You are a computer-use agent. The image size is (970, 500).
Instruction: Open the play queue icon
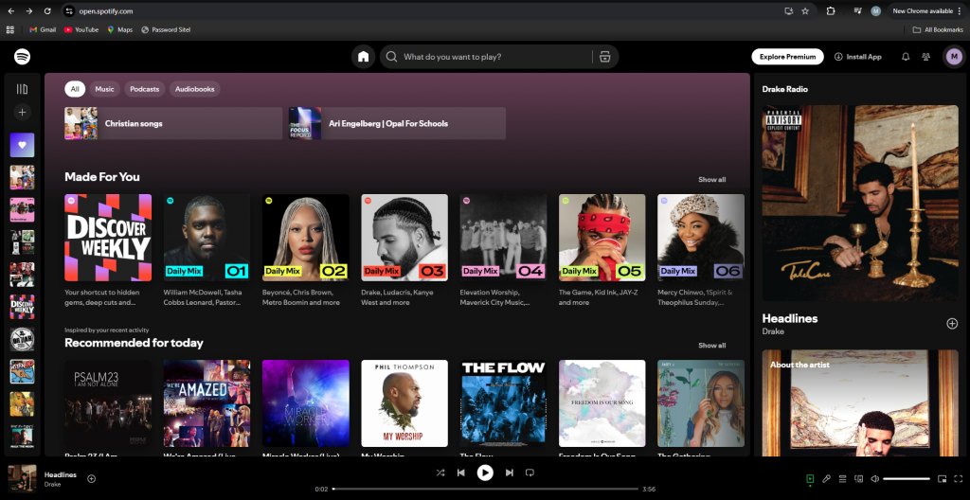pyautogui.click(x=842, y=478)
